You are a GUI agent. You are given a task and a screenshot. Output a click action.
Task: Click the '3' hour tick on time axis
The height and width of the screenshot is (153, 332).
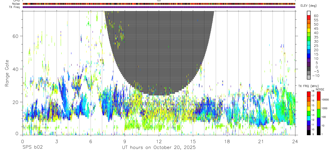pyautogui.click(x=57, y=141)
